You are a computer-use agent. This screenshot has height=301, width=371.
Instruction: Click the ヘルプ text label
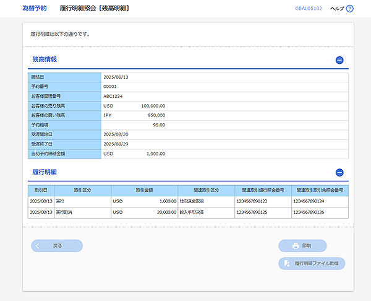click(337, 9)
